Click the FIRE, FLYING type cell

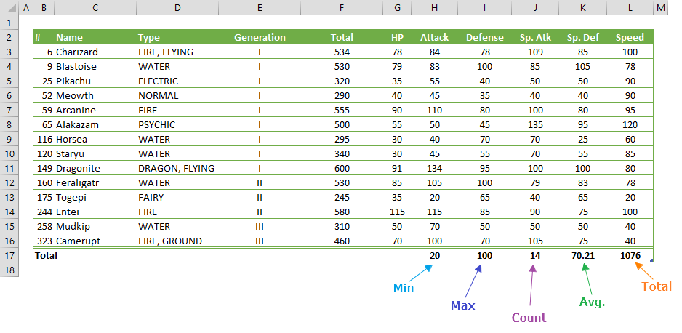point(177,52)
